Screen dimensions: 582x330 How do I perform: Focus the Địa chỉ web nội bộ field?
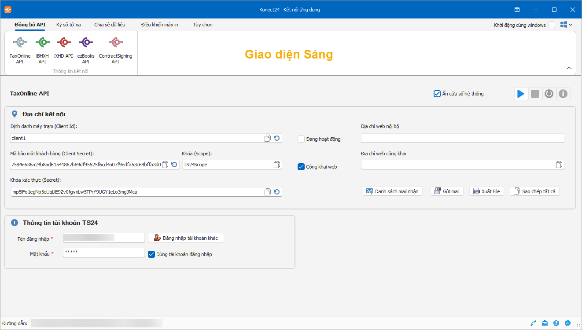point(463,138)
